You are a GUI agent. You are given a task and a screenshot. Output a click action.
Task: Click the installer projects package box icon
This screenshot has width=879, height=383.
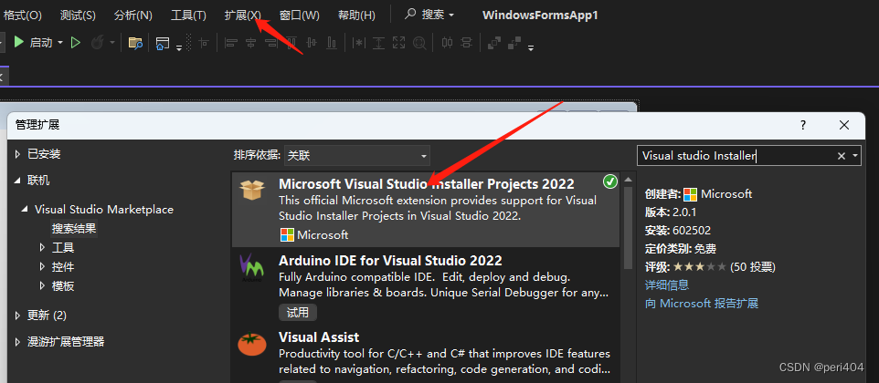(x=251, y=190)
